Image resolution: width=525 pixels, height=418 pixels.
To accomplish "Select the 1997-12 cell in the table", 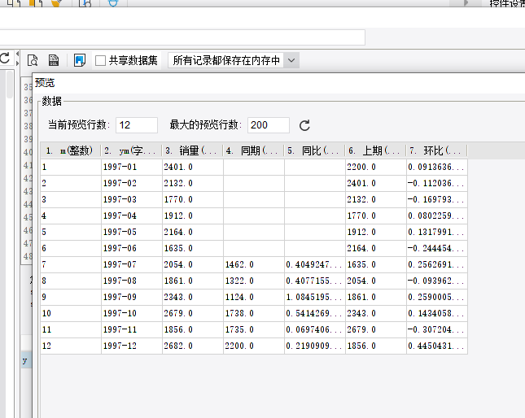I will (131, 346).
